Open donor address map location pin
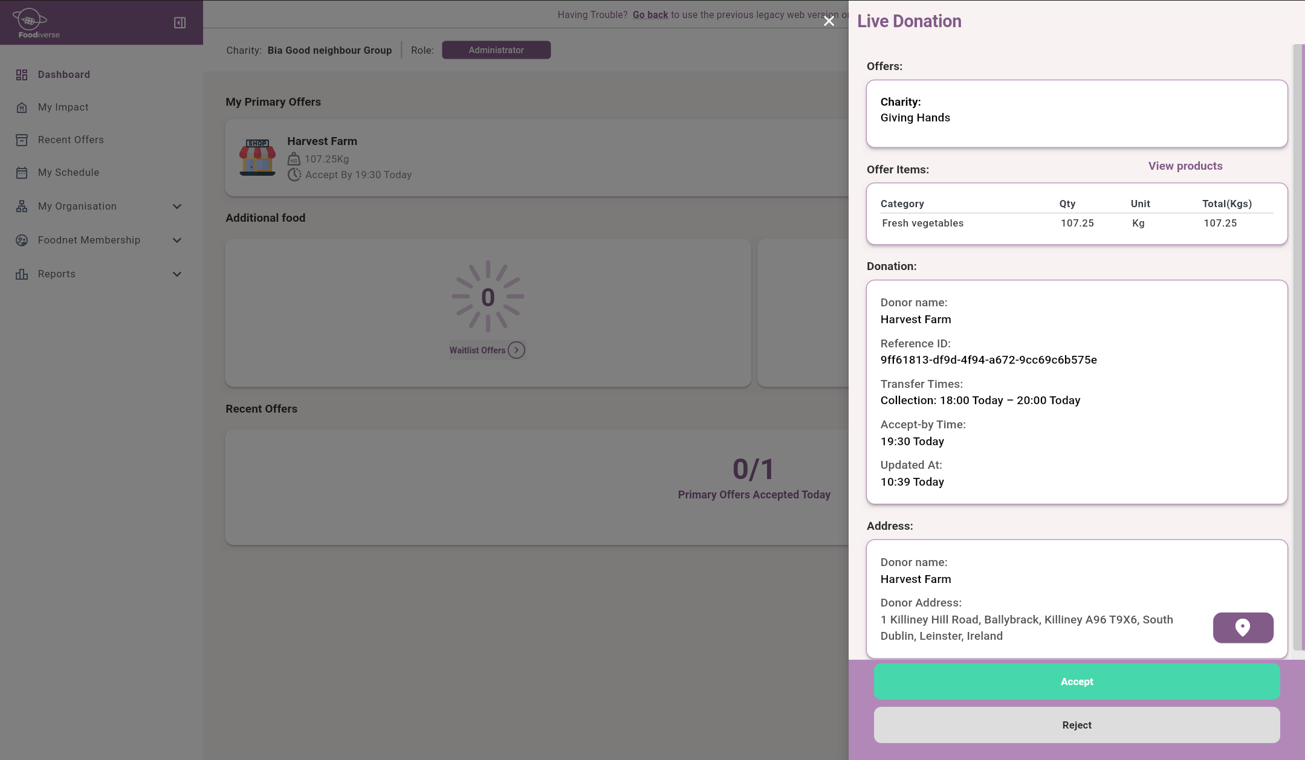Viewport: 1305px width, 760px height. [1243, 628]
